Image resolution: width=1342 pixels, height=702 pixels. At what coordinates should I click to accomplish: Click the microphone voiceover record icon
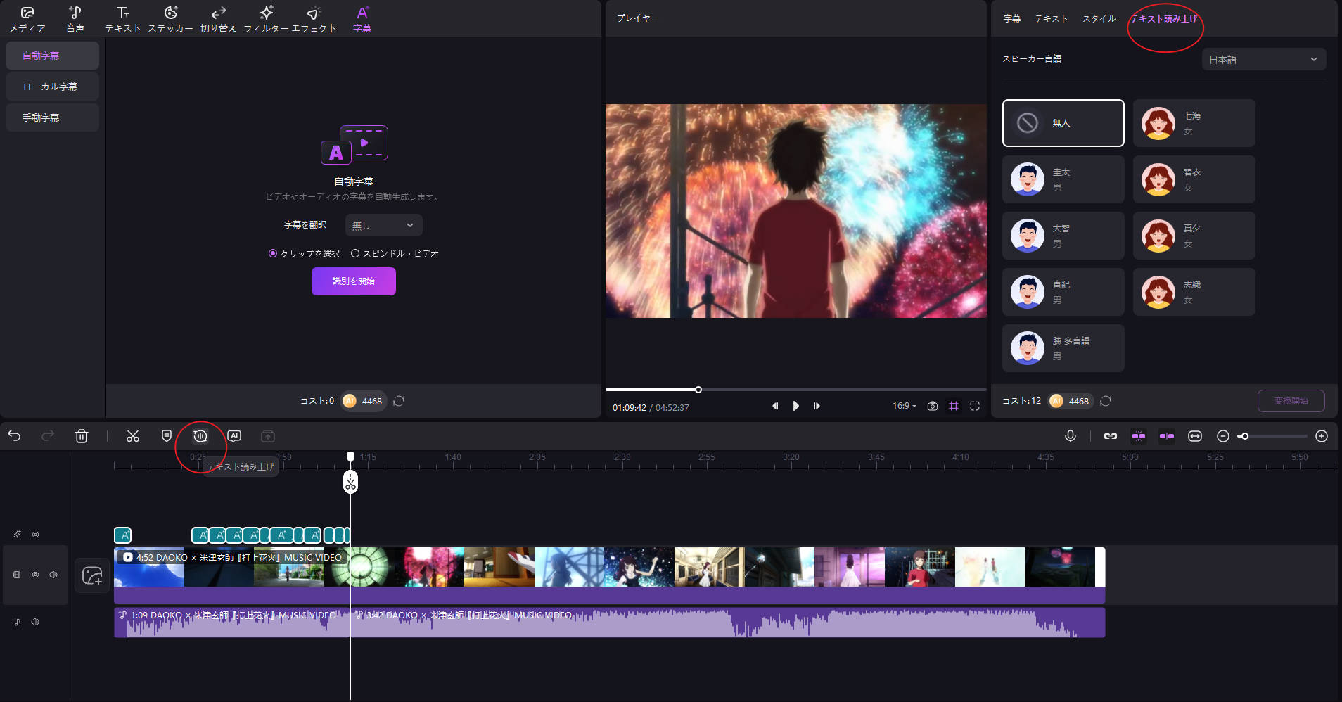(1071, 436)
